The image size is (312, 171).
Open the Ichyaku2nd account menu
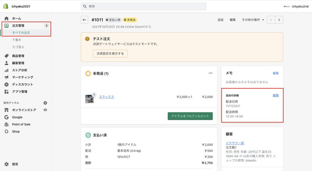click(x=296, y=6)
